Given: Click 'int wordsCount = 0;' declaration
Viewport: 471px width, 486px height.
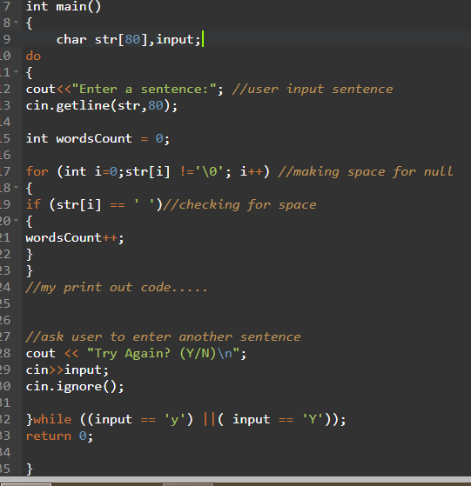Looking at the screenshot, I should click(x=98, y=138).
